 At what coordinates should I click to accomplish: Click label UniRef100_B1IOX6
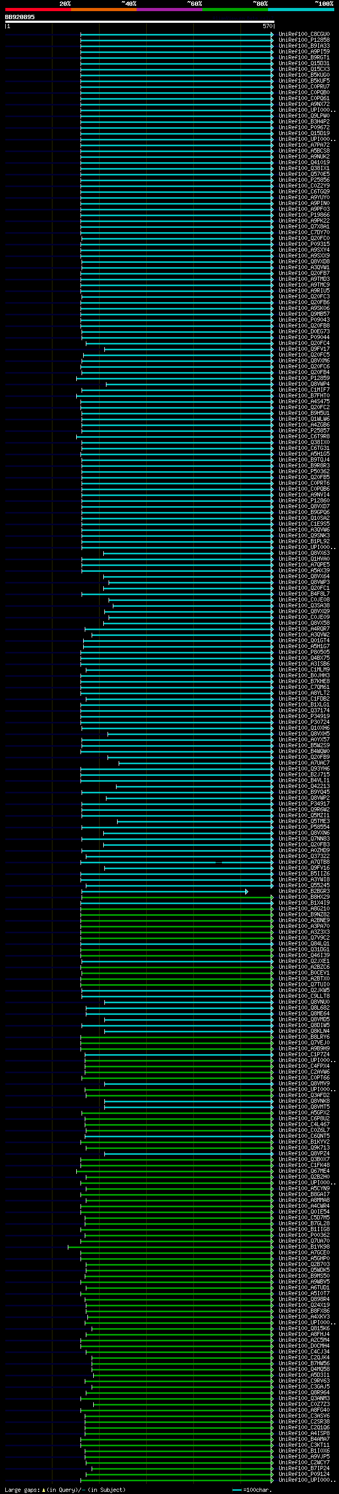(x=304, y=1451)
